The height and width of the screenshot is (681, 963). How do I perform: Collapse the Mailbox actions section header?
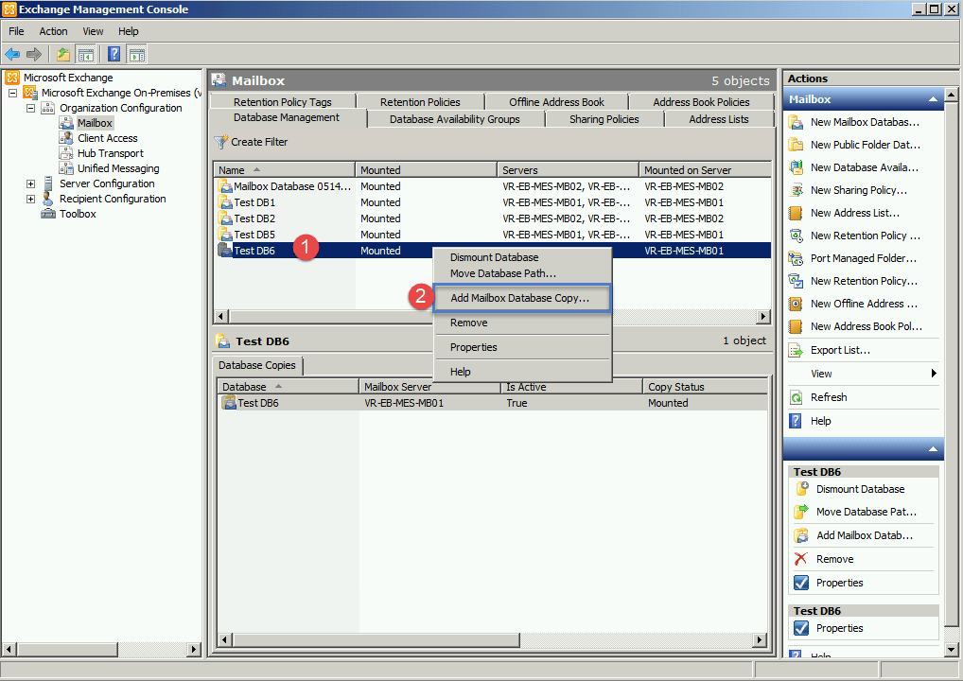tap(933, 99)
